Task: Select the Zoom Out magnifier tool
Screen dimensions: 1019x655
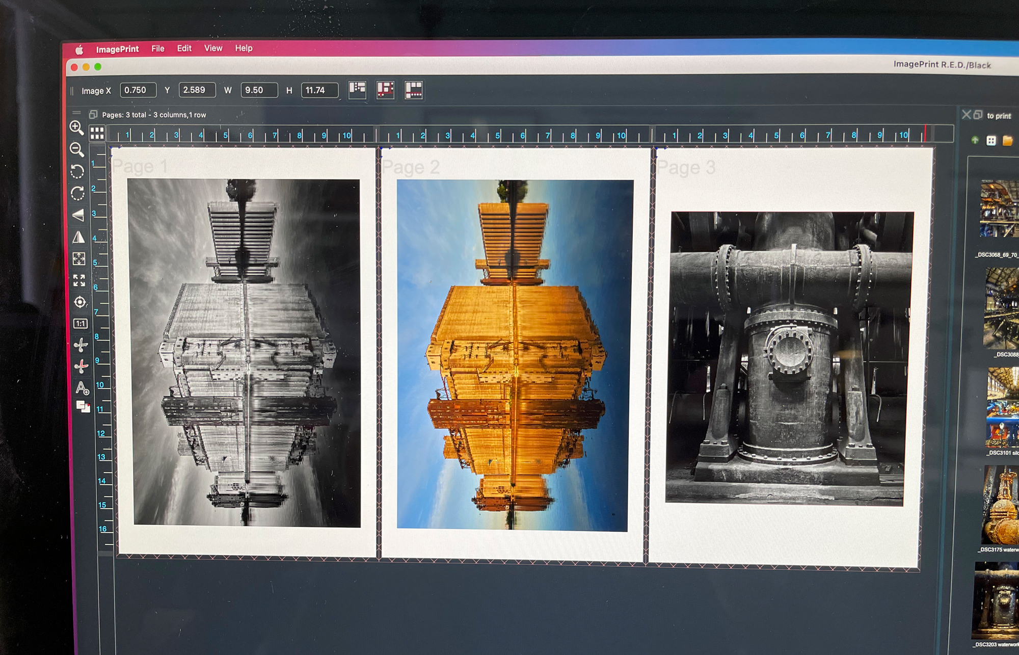Action: pos(76,149)
